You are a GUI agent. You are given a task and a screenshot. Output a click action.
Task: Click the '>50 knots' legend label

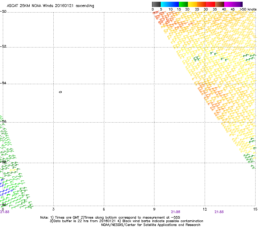[x=248, y=9]
